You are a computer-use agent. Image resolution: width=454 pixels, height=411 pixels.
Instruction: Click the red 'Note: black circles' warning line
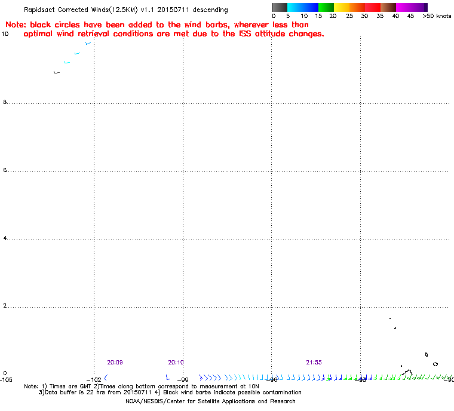(157, 24)
